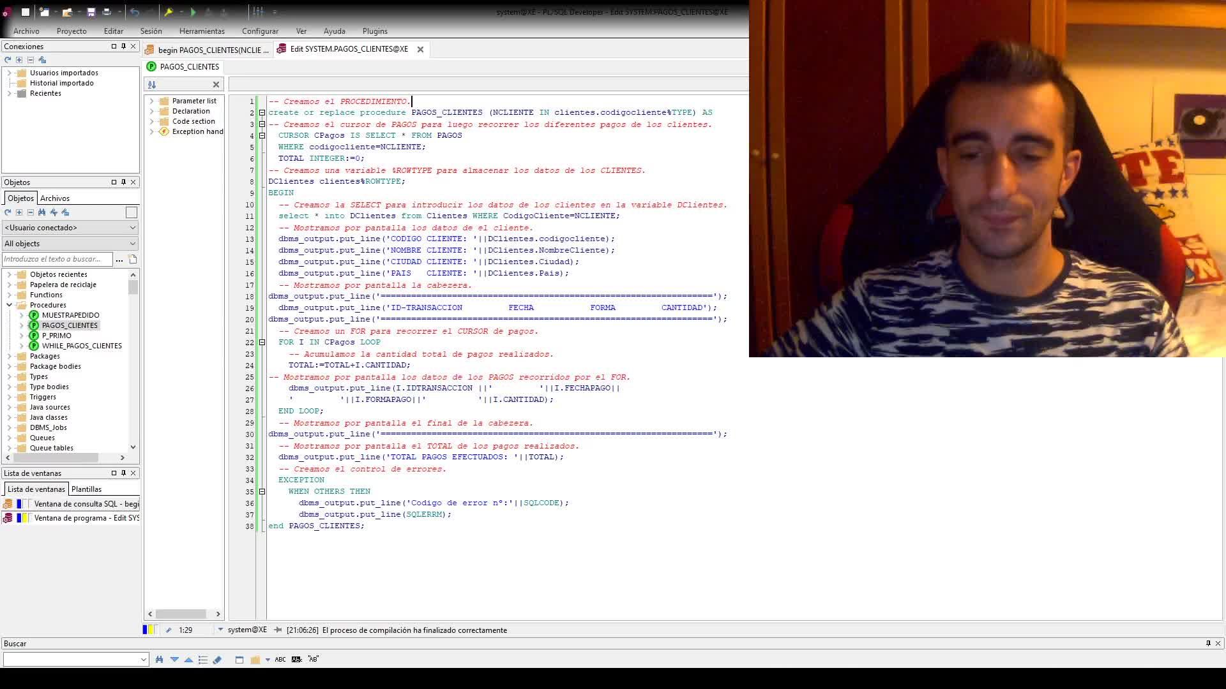Toggle whole-word search option "AB"

(x=313, y=660)
